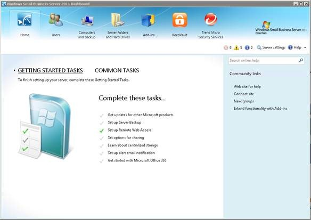This screenshot has height=220, width=311.
Task: Open the Add-ins puzzle icon
Action: point(149,20)
